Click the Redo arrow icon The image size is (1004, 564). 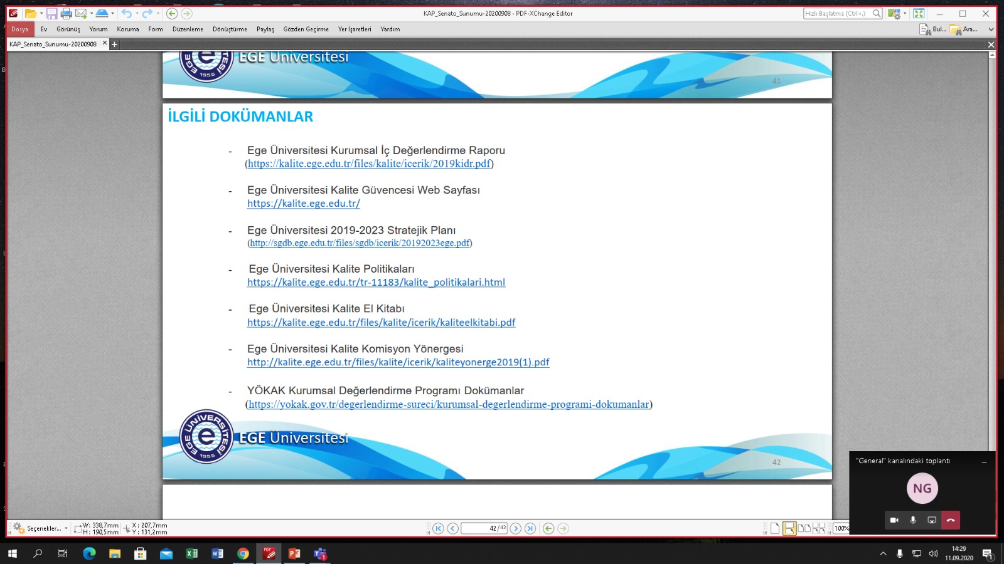(x=147, y=13)
